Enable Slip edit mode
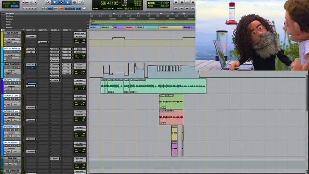 (6, 6)
